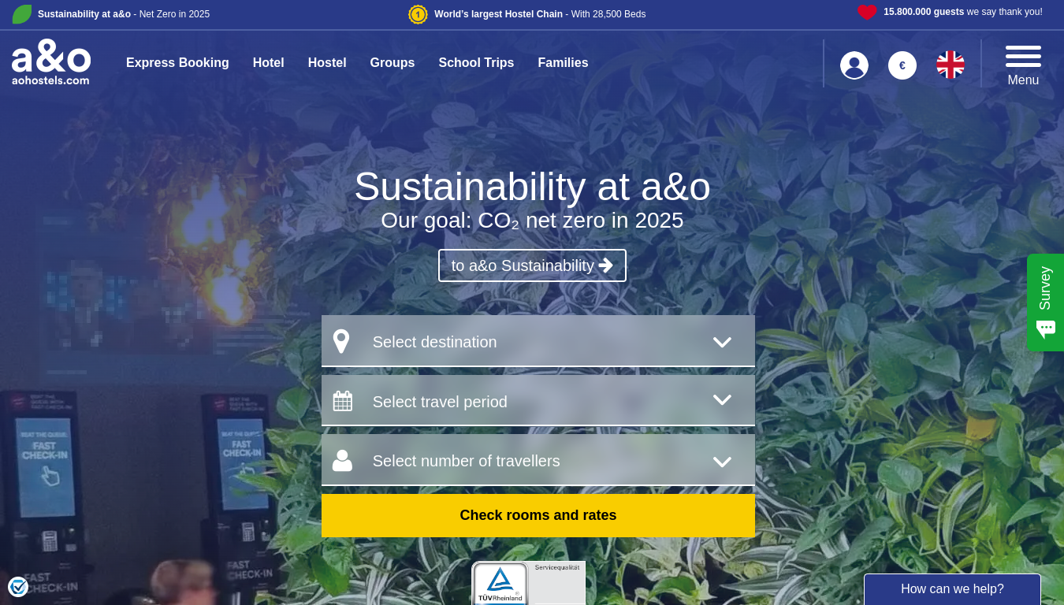Click 15.800.000 guests thank you banner
This screenshot has height=605, width=1064.
tap(962, 12)
